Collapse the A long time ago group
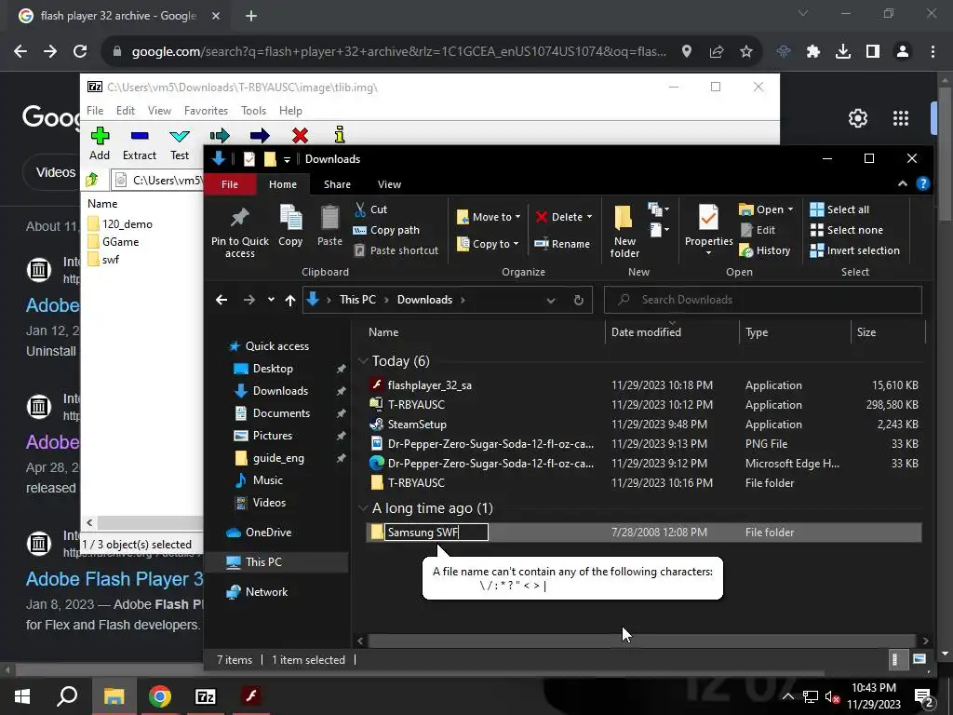The height and width of the screenshot is (715, 953). tap(364, 508)
